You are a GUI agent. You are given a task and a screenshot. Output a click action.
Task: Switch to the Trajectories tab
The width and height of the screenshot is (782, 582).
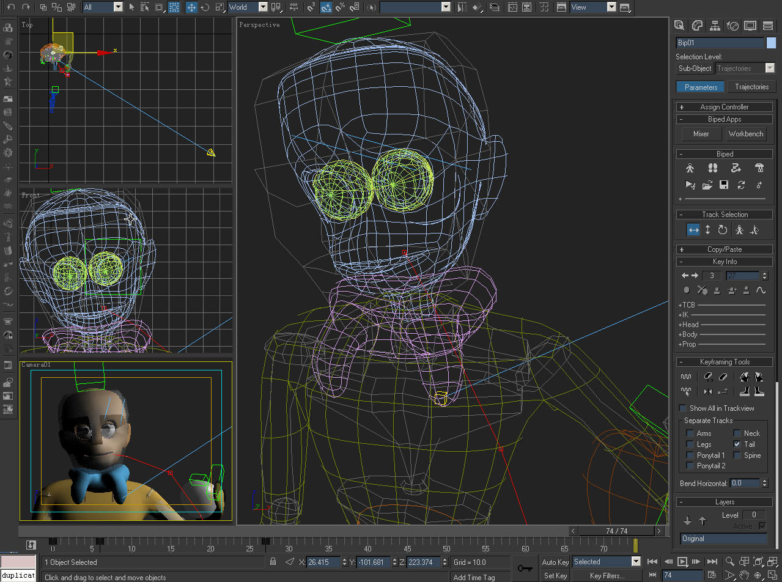[751, 87]
